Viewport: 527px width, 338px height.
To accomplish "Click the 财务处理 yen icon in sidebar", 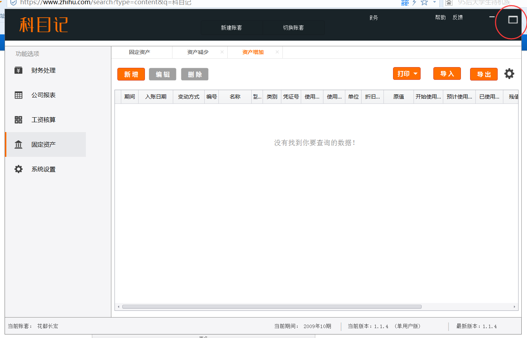I will click(18, 70).
